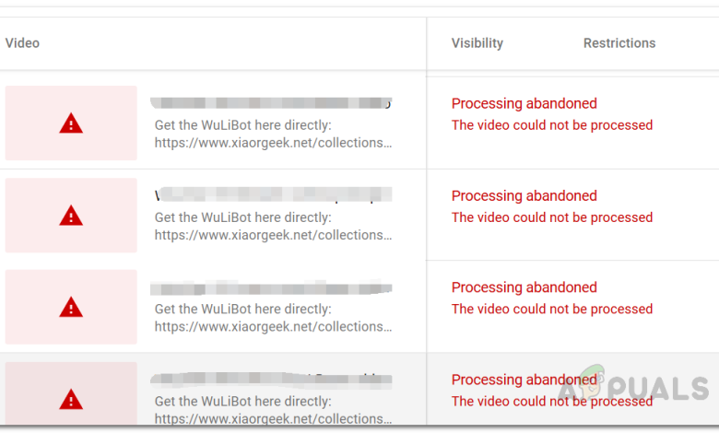Click the warning triangle in the second video row
This screenshot has height=433, width=719.
coord(71,216)
